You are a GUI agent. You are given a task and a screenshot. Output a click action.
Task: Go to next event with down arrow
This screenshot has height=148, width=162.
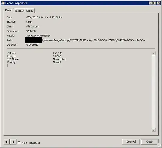coord(13,142)
